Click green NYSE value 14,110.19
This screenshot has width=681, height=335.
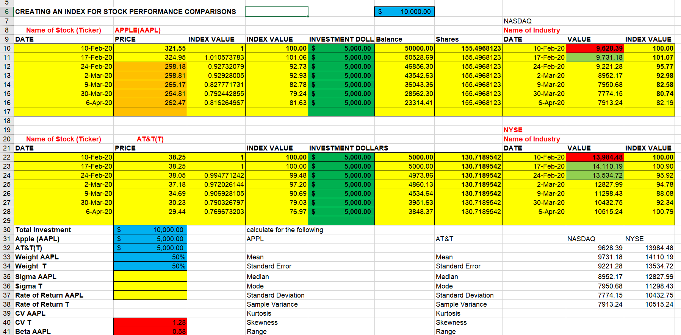coord(595,166)
